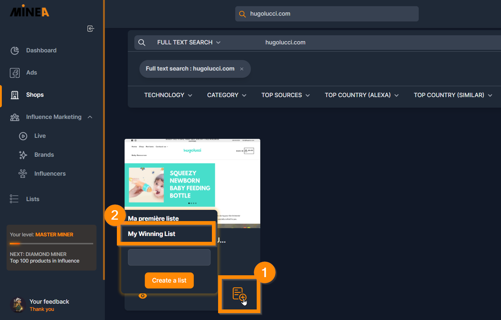The image size is (501, 320).
Task: Expand the Category filter dropdown
Action: click(x=226, y=95)
